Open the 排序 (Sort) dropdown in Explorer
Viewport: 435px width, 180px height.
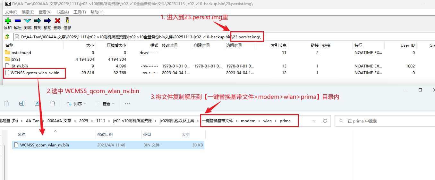[76, 104]
